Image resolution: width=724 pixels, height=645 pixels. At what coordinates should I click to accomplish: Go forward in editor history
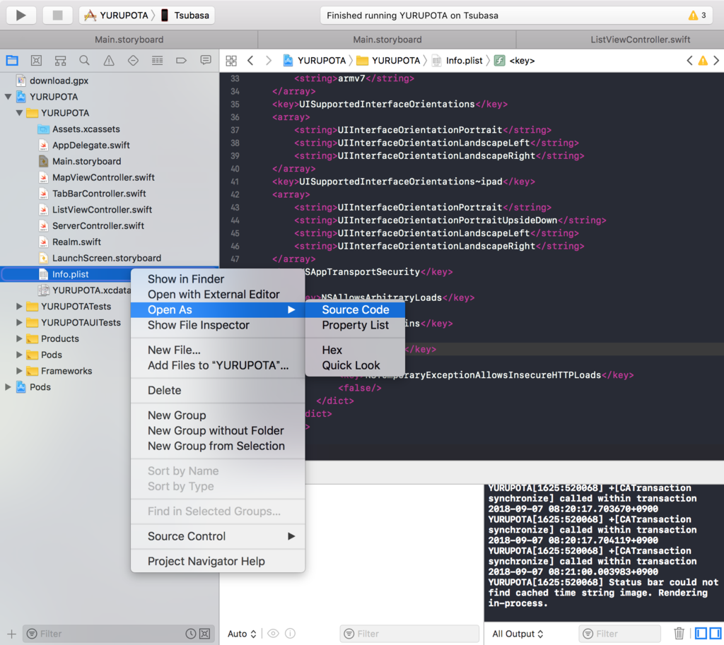pyautogui.click(x=268, y=61)
